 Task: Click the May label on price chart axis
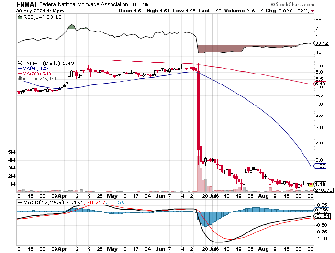tap(112, 196)
